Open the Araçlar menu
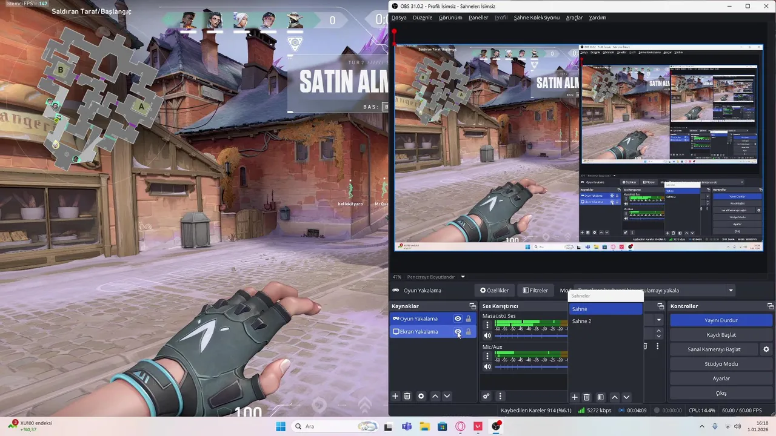The height and width of the screenshot is (436, 776). tap(574, 18)
